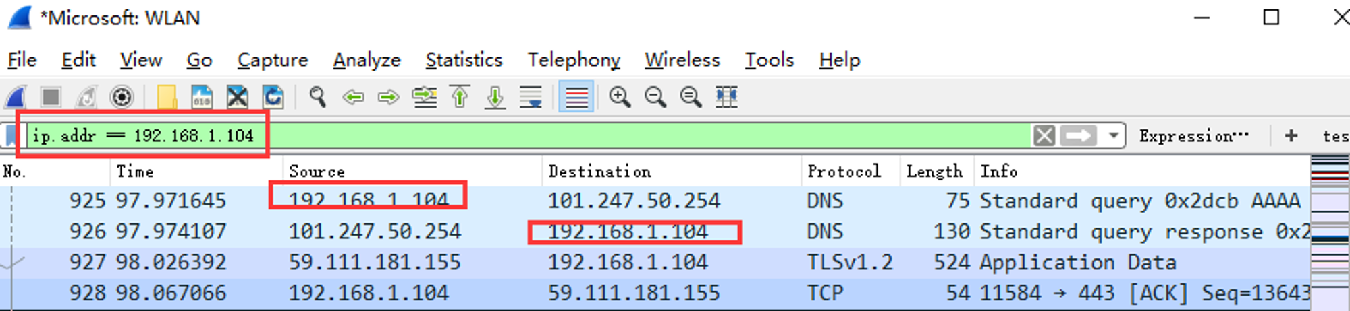The image size is (1350, 311).
Task: Apply the display filter arrow
Action: [1078, 136]
